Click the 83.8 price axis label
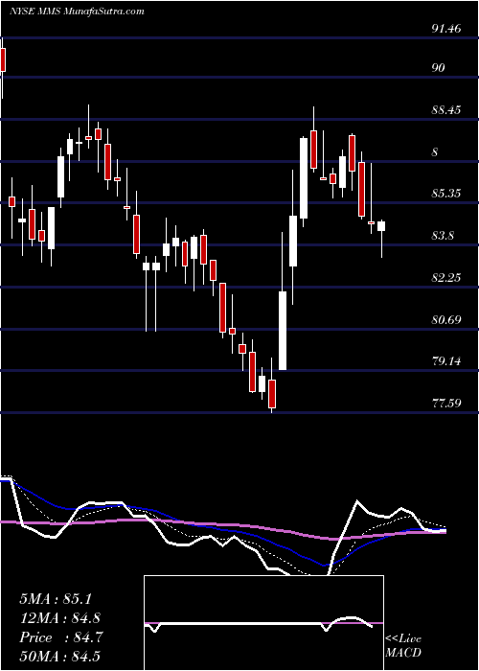Image resolution: width=479 pixels, height=671 pixels. point(443,235)
